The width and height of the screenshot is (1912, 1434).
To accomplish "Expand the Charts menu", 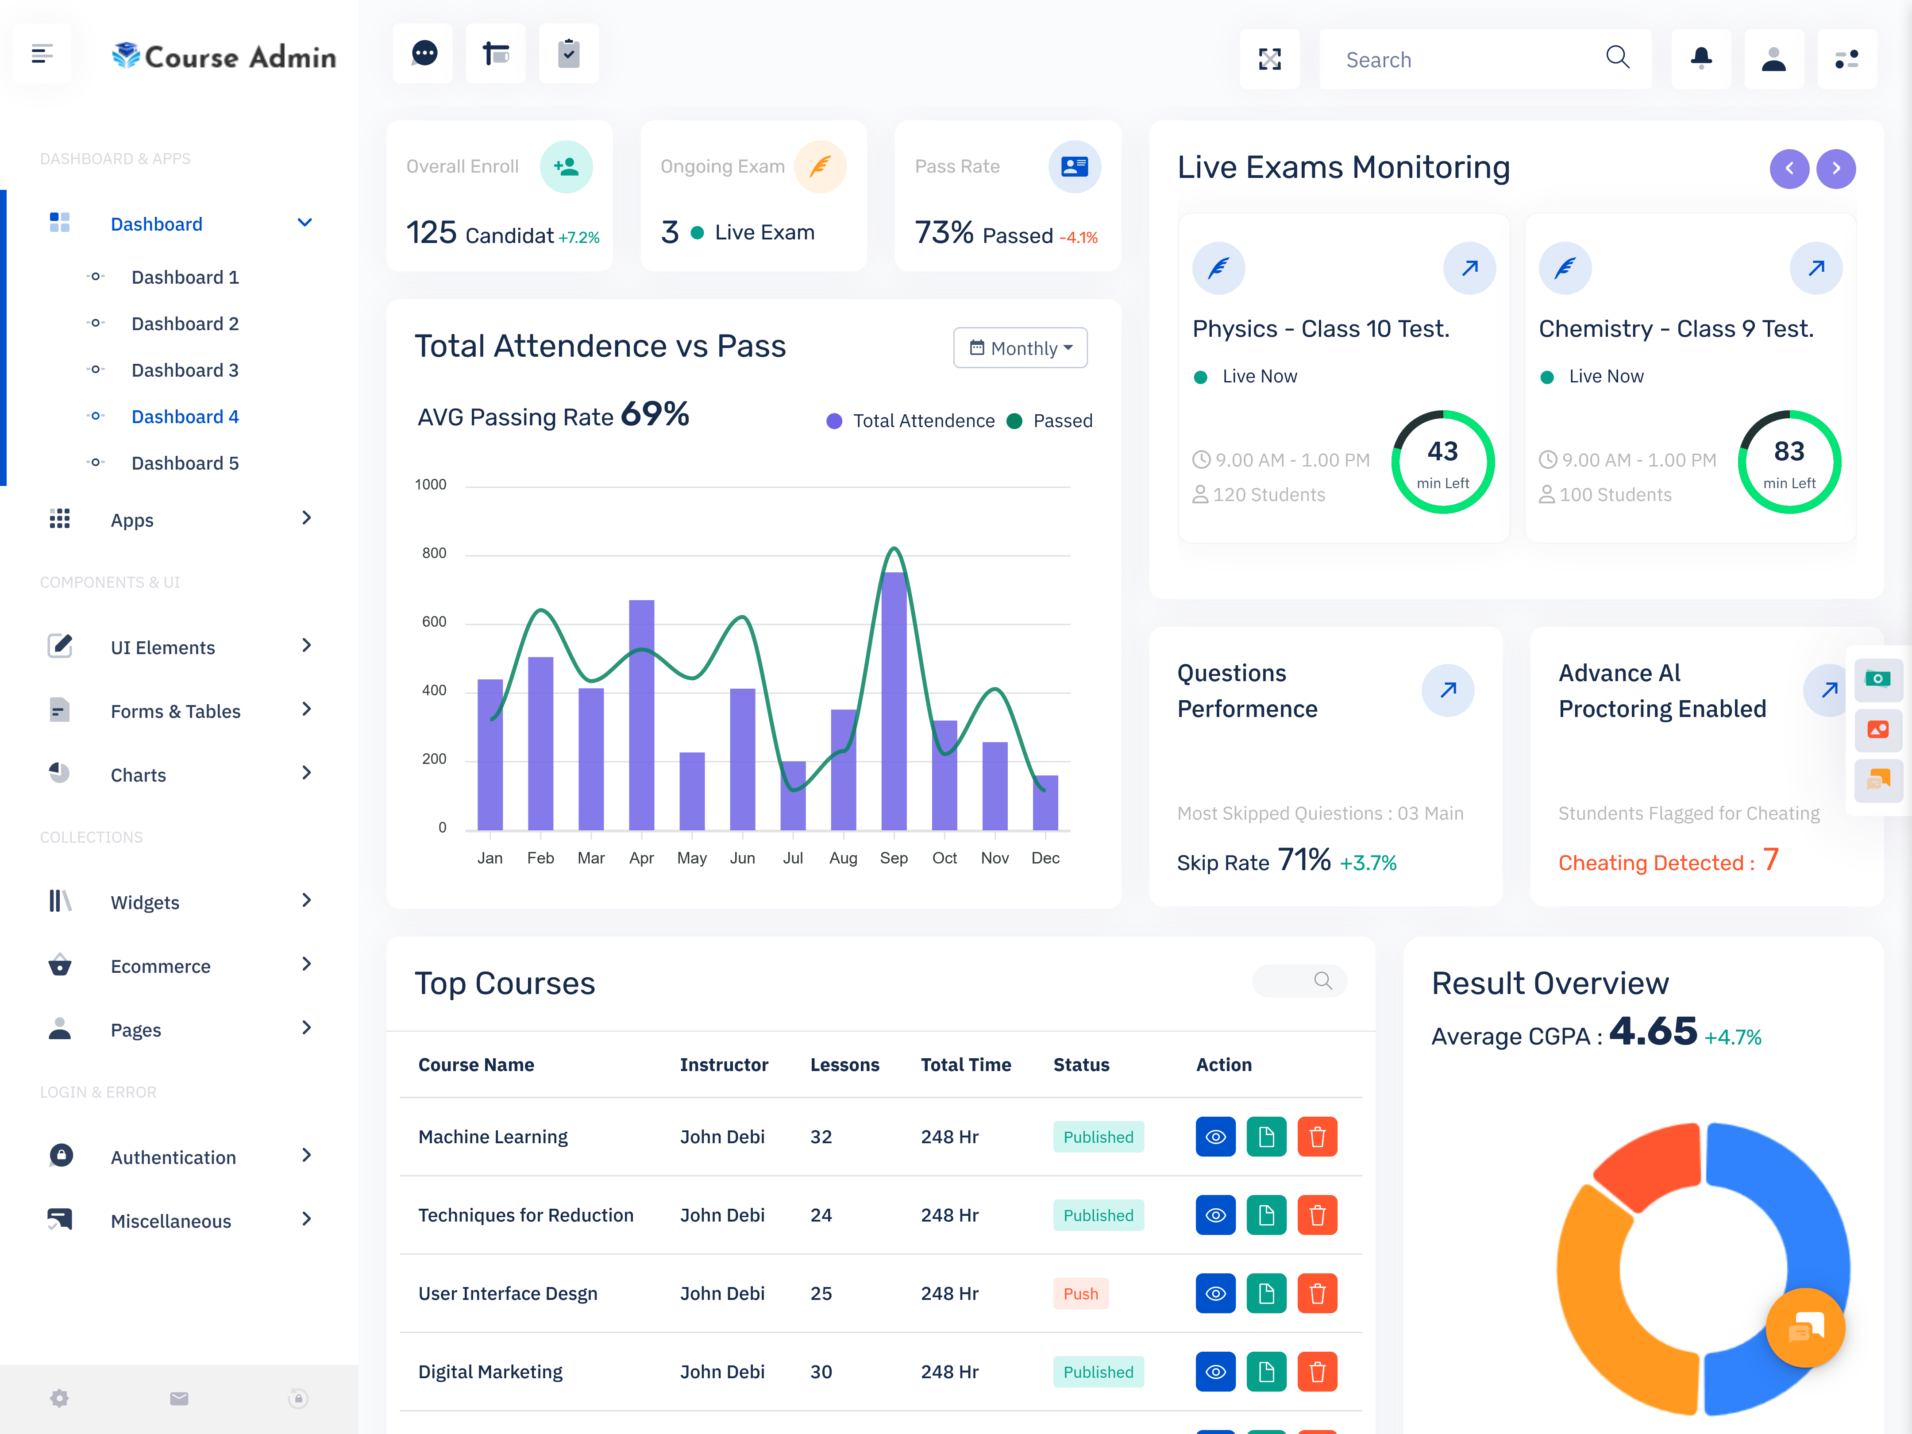I will click(179, 775).
